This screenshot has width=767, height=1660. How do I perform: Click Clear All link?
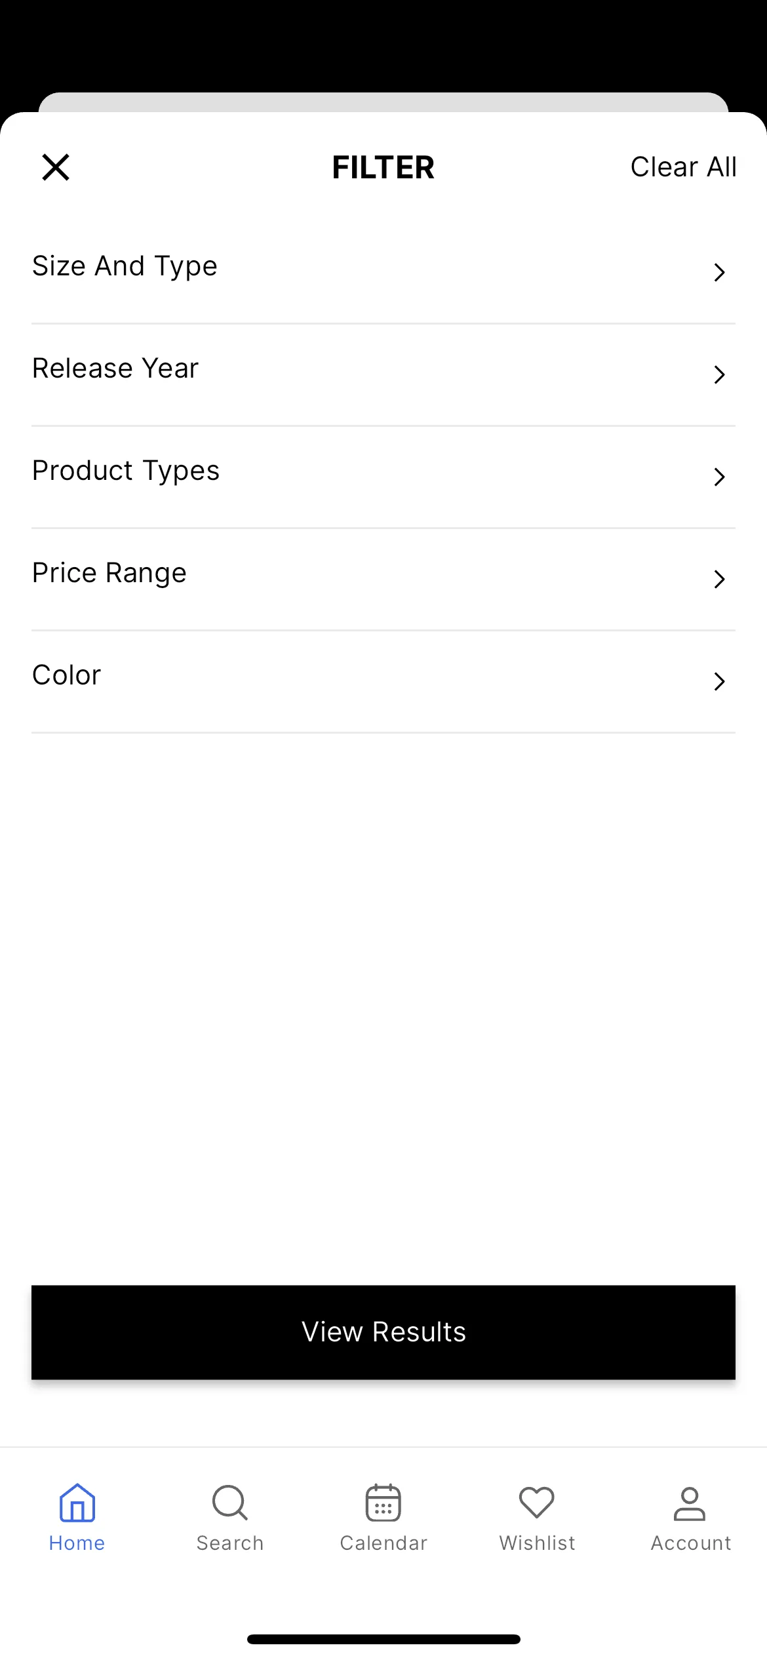[x=684, y=167]
